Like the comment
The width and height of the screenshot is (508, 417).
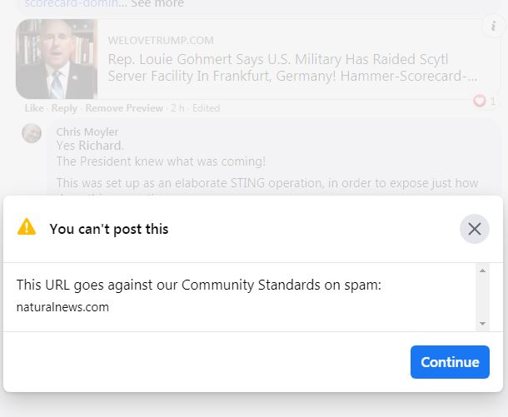[33, 108]
